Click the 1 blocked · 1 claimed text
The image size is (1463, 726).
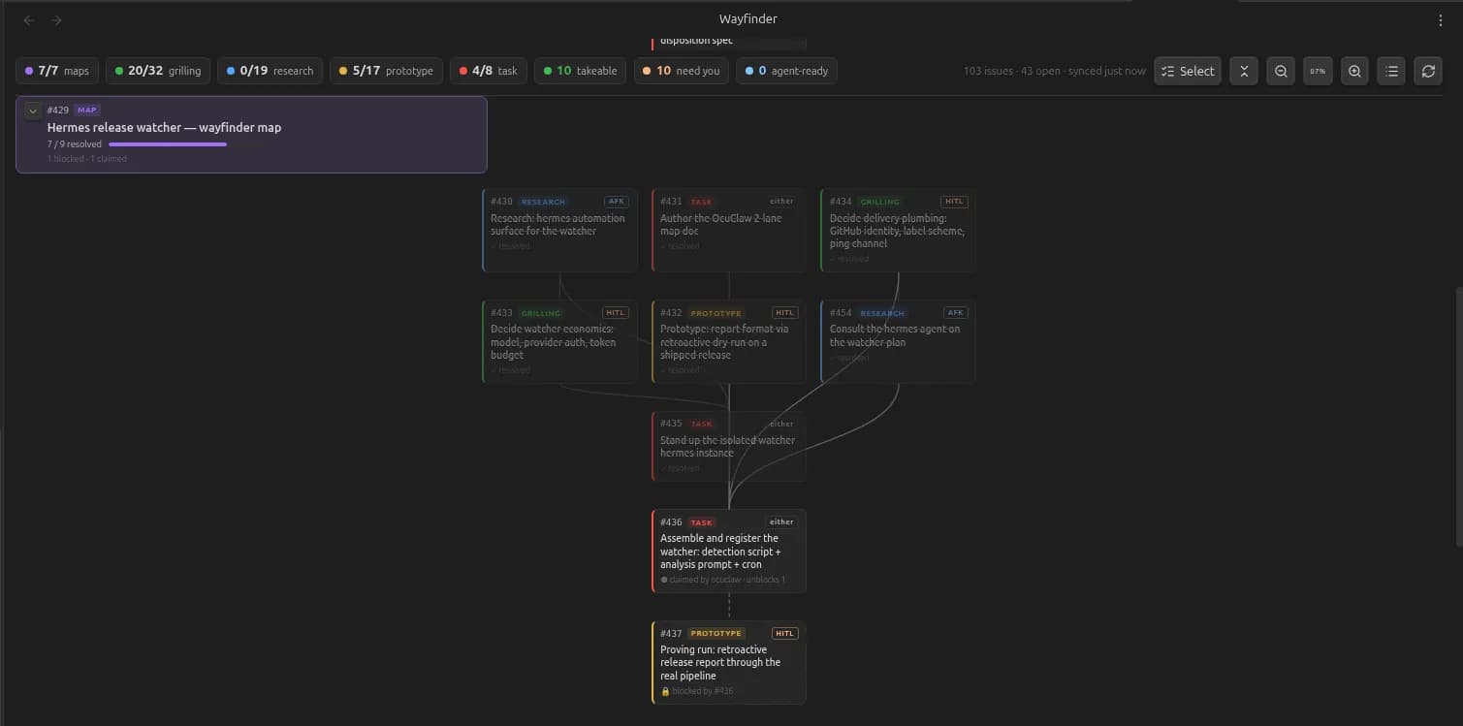tap(87, 159)
